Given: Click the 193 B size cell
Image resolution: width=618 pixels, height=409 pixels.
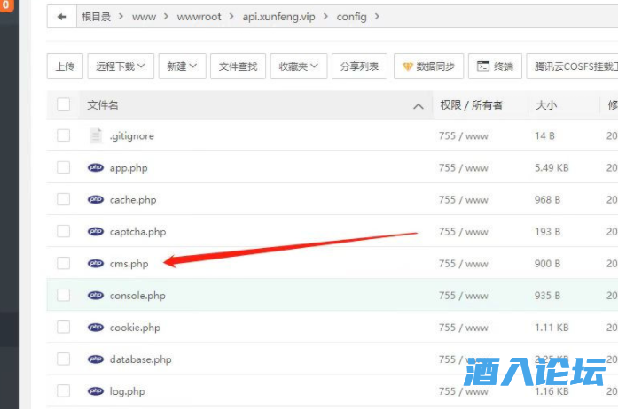Looking at the screenshot, I should (547, 232).
